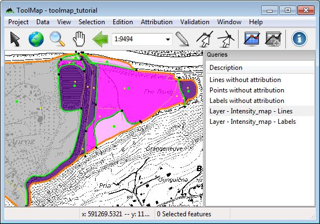The width and height of the screenshot is (320, 224).
Task: Open the object attribution chart icon
Action: tap(252, 39)
